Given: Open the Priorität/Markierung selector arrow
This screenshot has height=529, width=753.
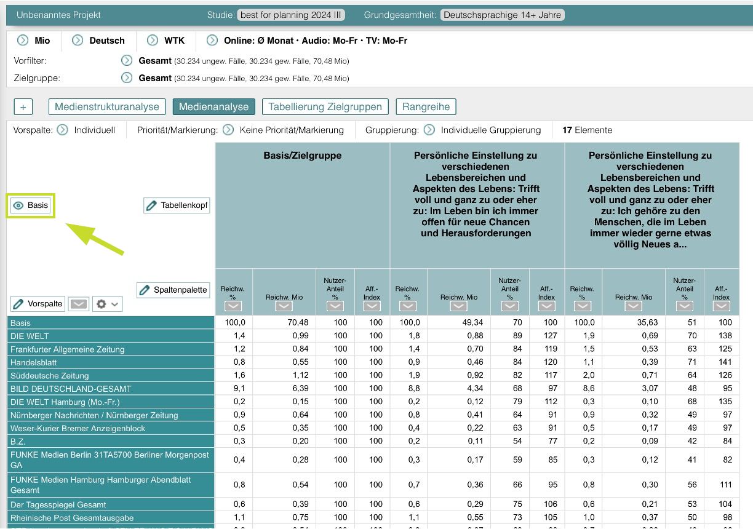Looking at the screenshot, I should click(228, 130).
